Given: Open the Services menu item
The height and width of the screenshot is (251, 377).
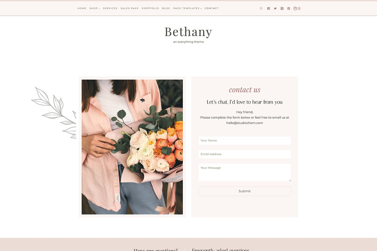Looking at the screenshot, I should 110,8.
